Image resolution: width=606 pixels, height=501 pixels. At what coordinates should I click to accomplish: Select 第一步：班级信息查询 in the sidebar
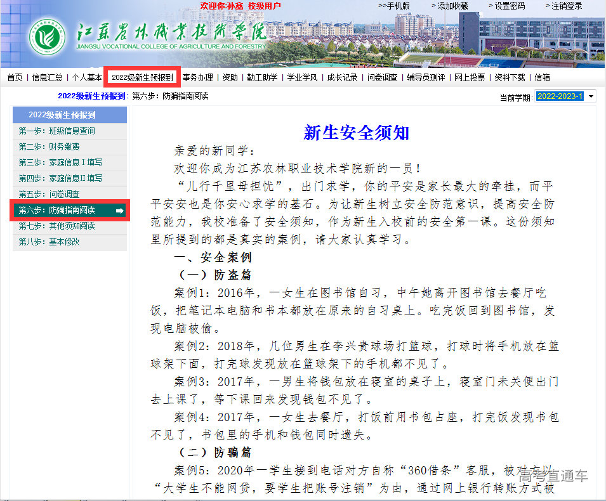point(57,131)
